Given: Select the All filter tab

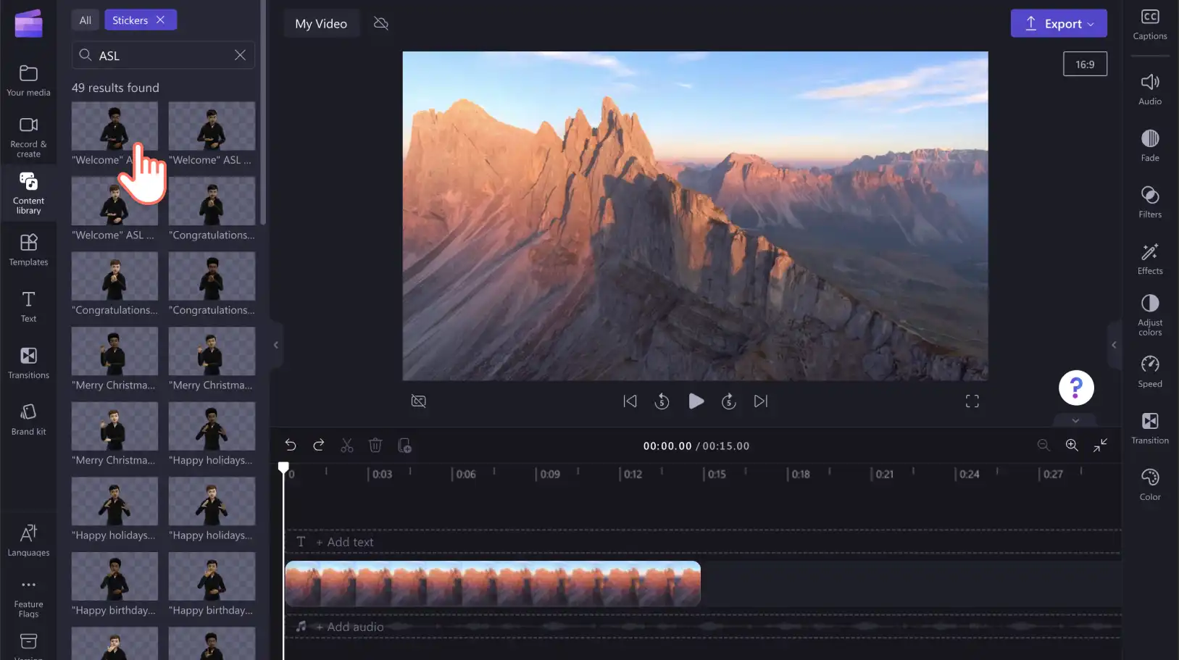Looking at the screenshot, I should pos(86,20).
